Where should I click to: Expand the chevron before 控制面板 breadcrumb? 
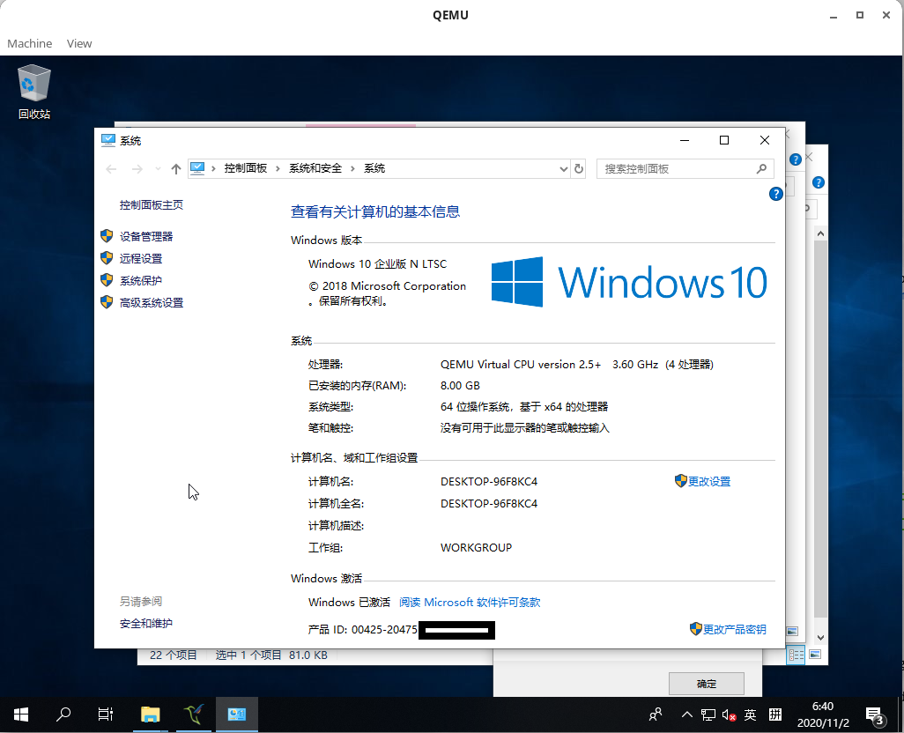(x=213, y=168)
